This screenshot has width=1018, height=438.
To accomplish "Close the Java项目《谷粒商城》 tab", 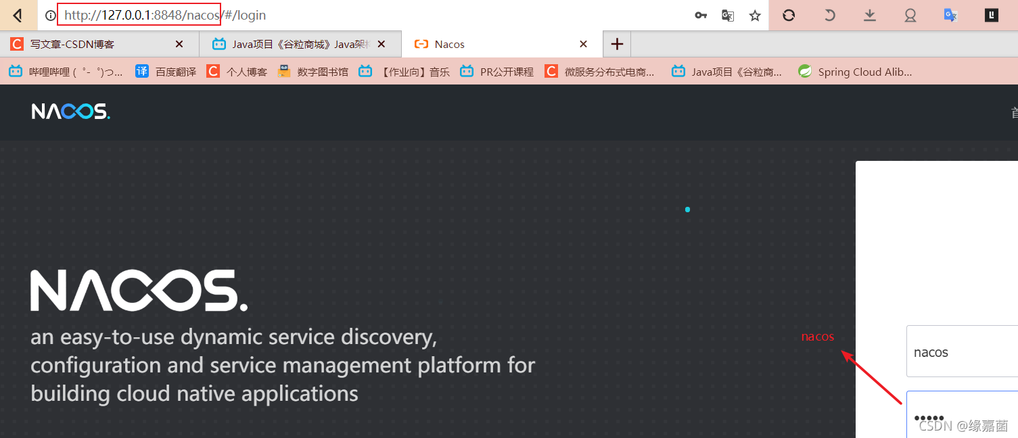I will coord(381,44).
